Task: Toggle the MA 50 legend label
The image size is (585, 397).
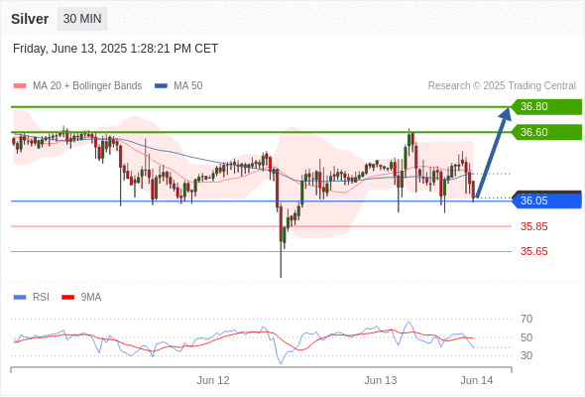Action: point(188,86)
